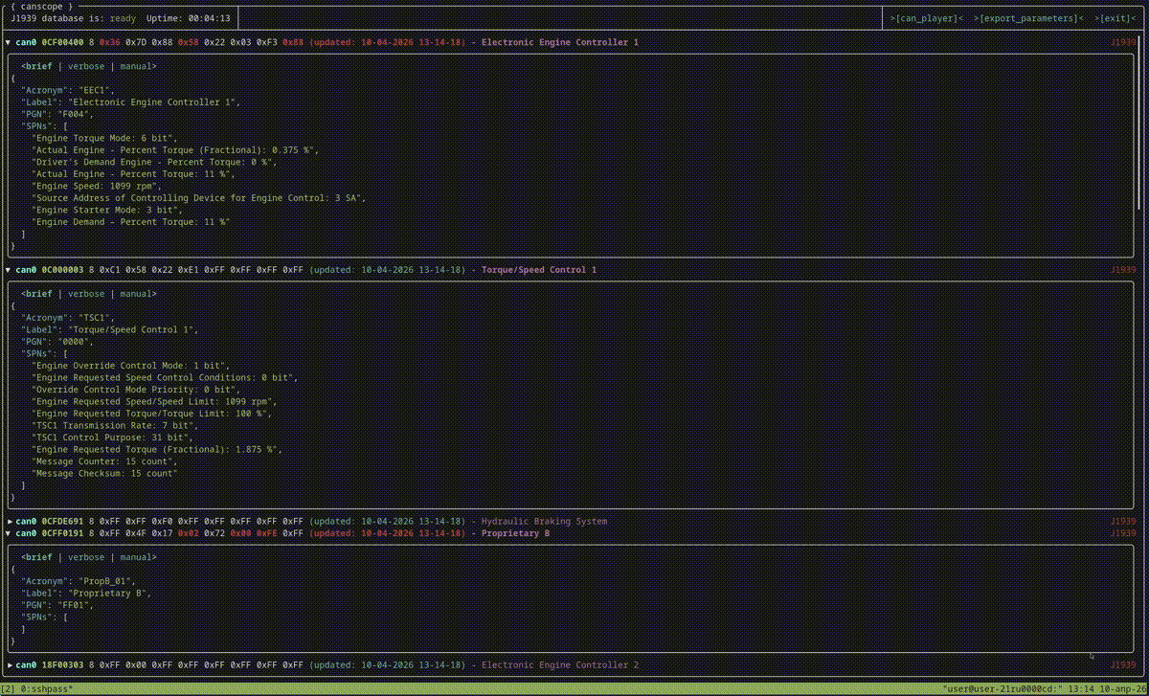Collapse the Electronic Engine Controller 1 row
The width and height of the screenshot is (1149, 696).
(9, 42)
